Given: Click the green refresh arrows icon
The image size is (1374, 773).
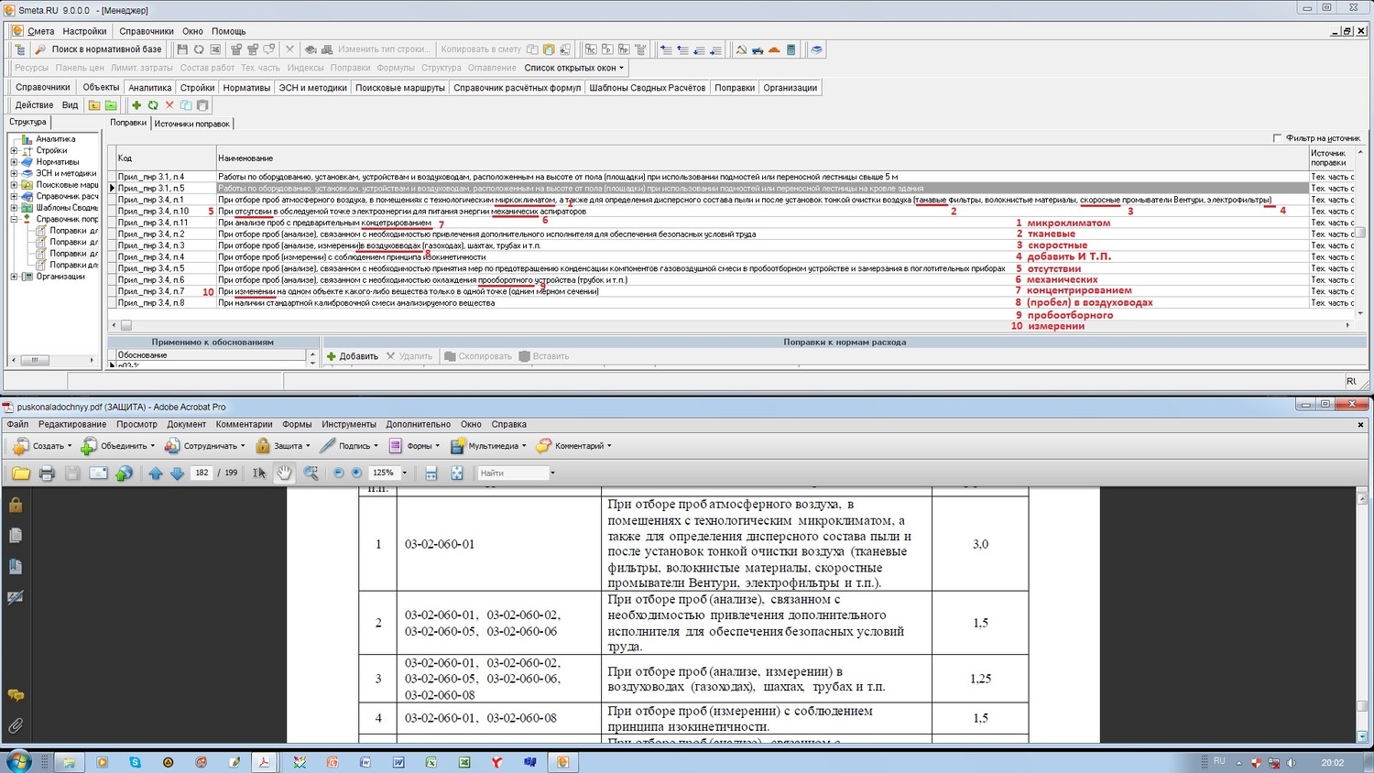Looking at the screenshot, I should (x=153, y=105).
